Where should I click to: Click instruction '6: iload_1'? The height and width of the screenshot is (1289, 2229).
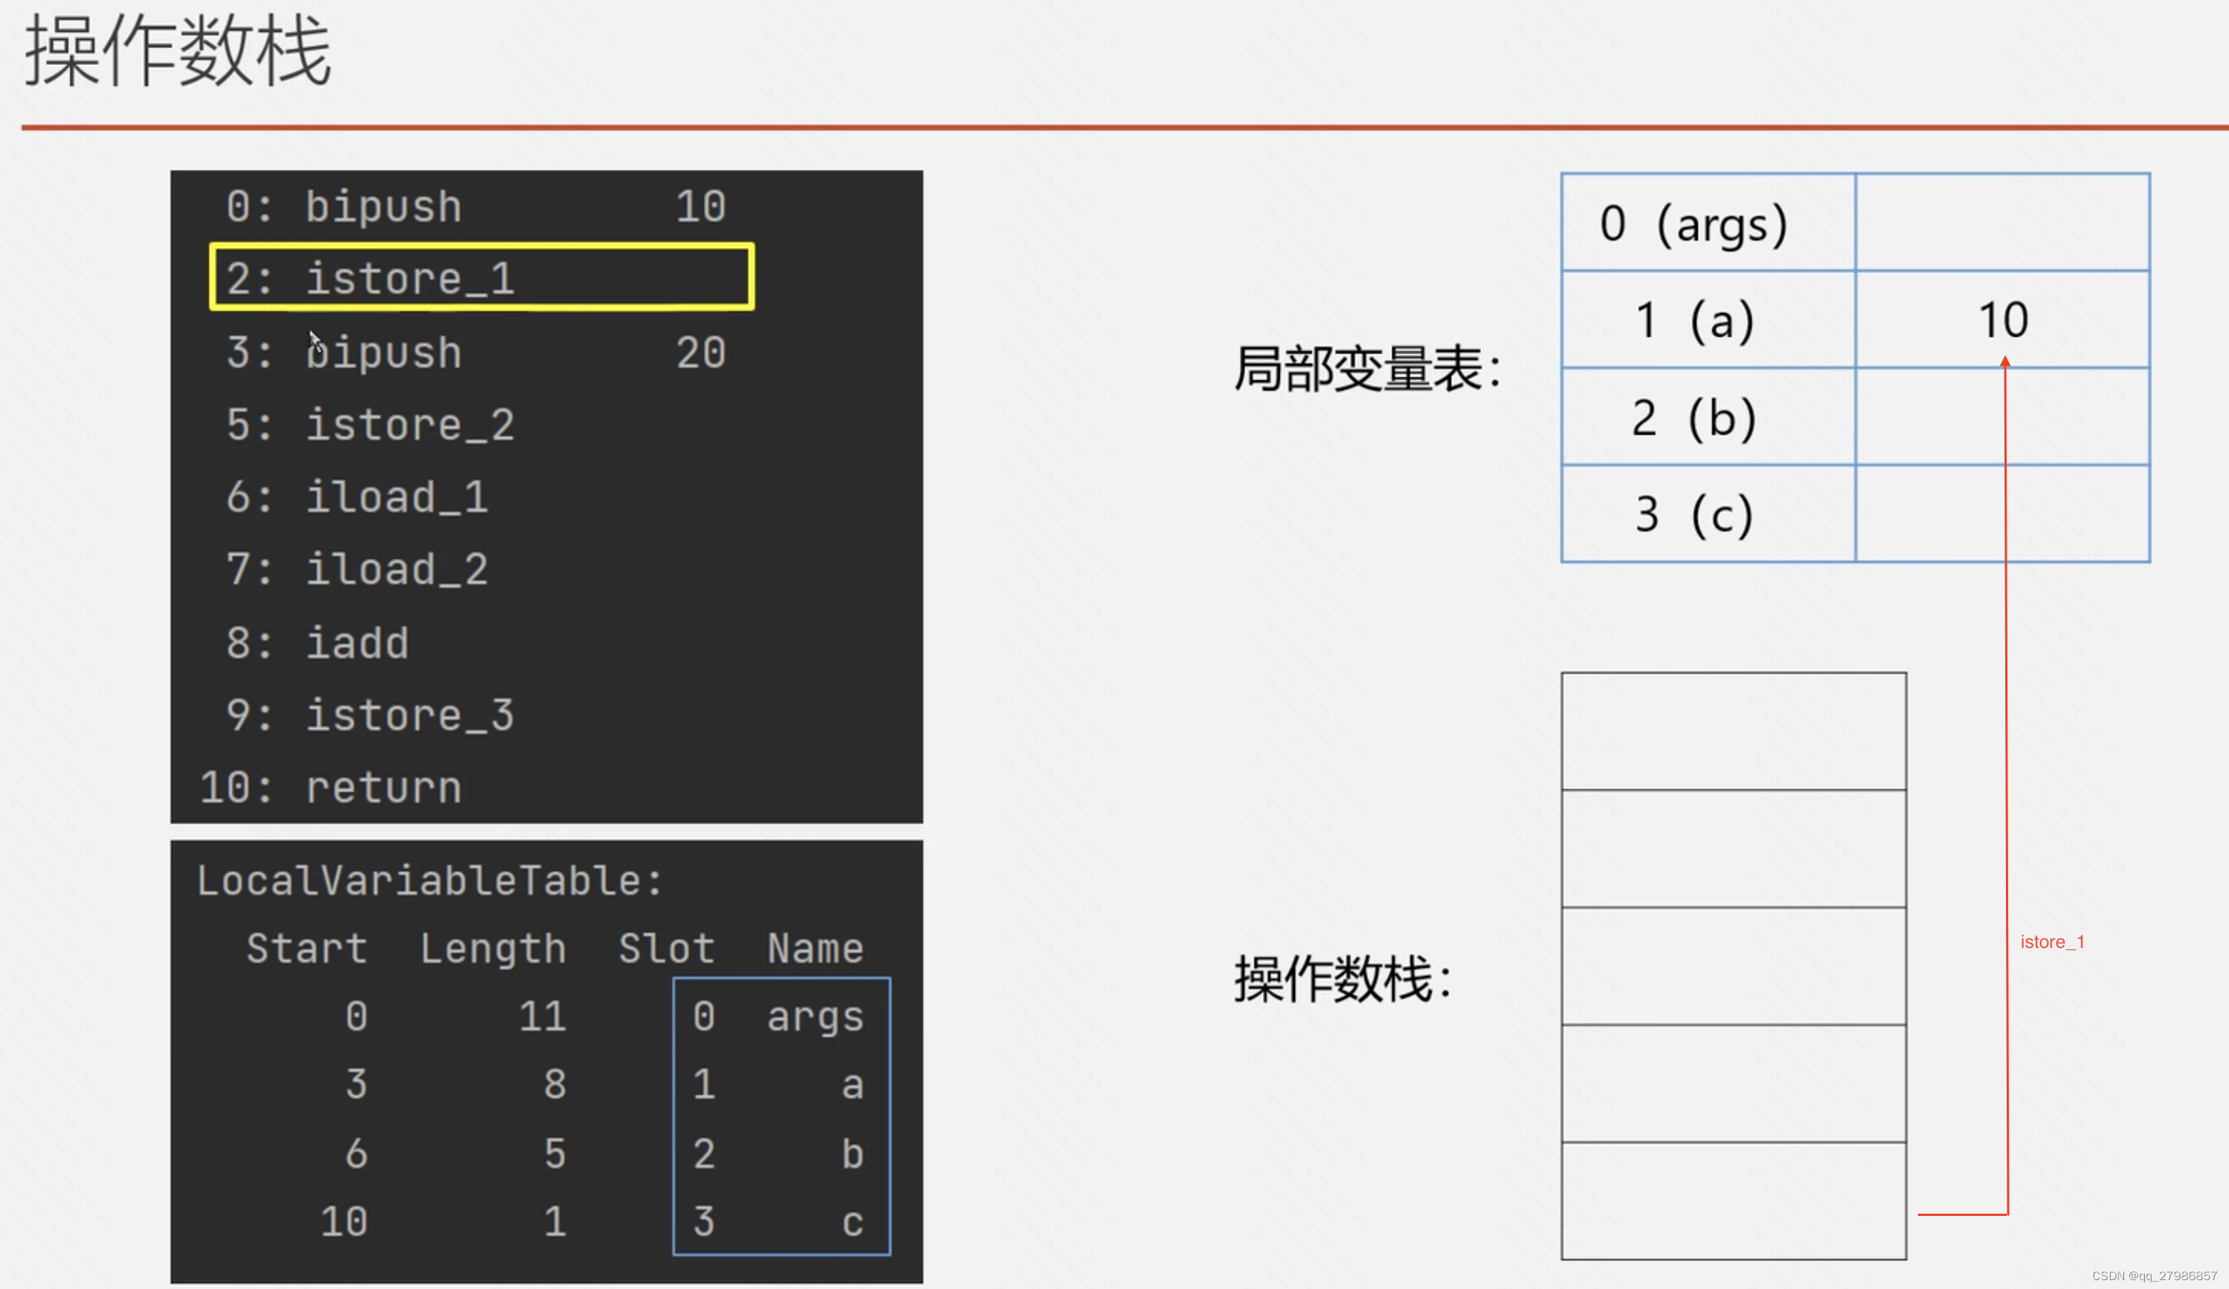pyautogui.click(x=357, y=498)
